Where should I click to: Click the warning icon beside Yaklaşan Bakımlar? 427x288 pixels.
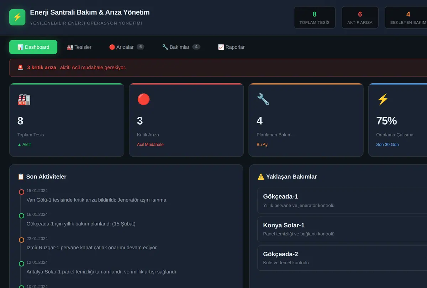pos(261,176)
